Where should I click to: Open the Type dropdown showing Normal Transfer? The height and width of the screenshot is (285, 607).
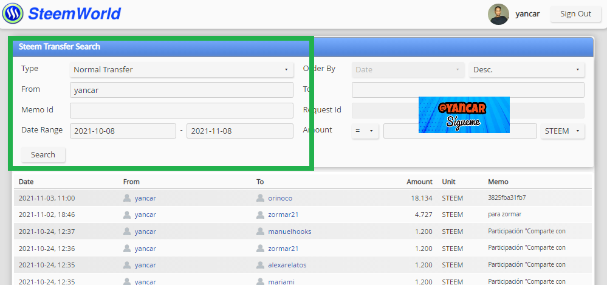(181, 70)
